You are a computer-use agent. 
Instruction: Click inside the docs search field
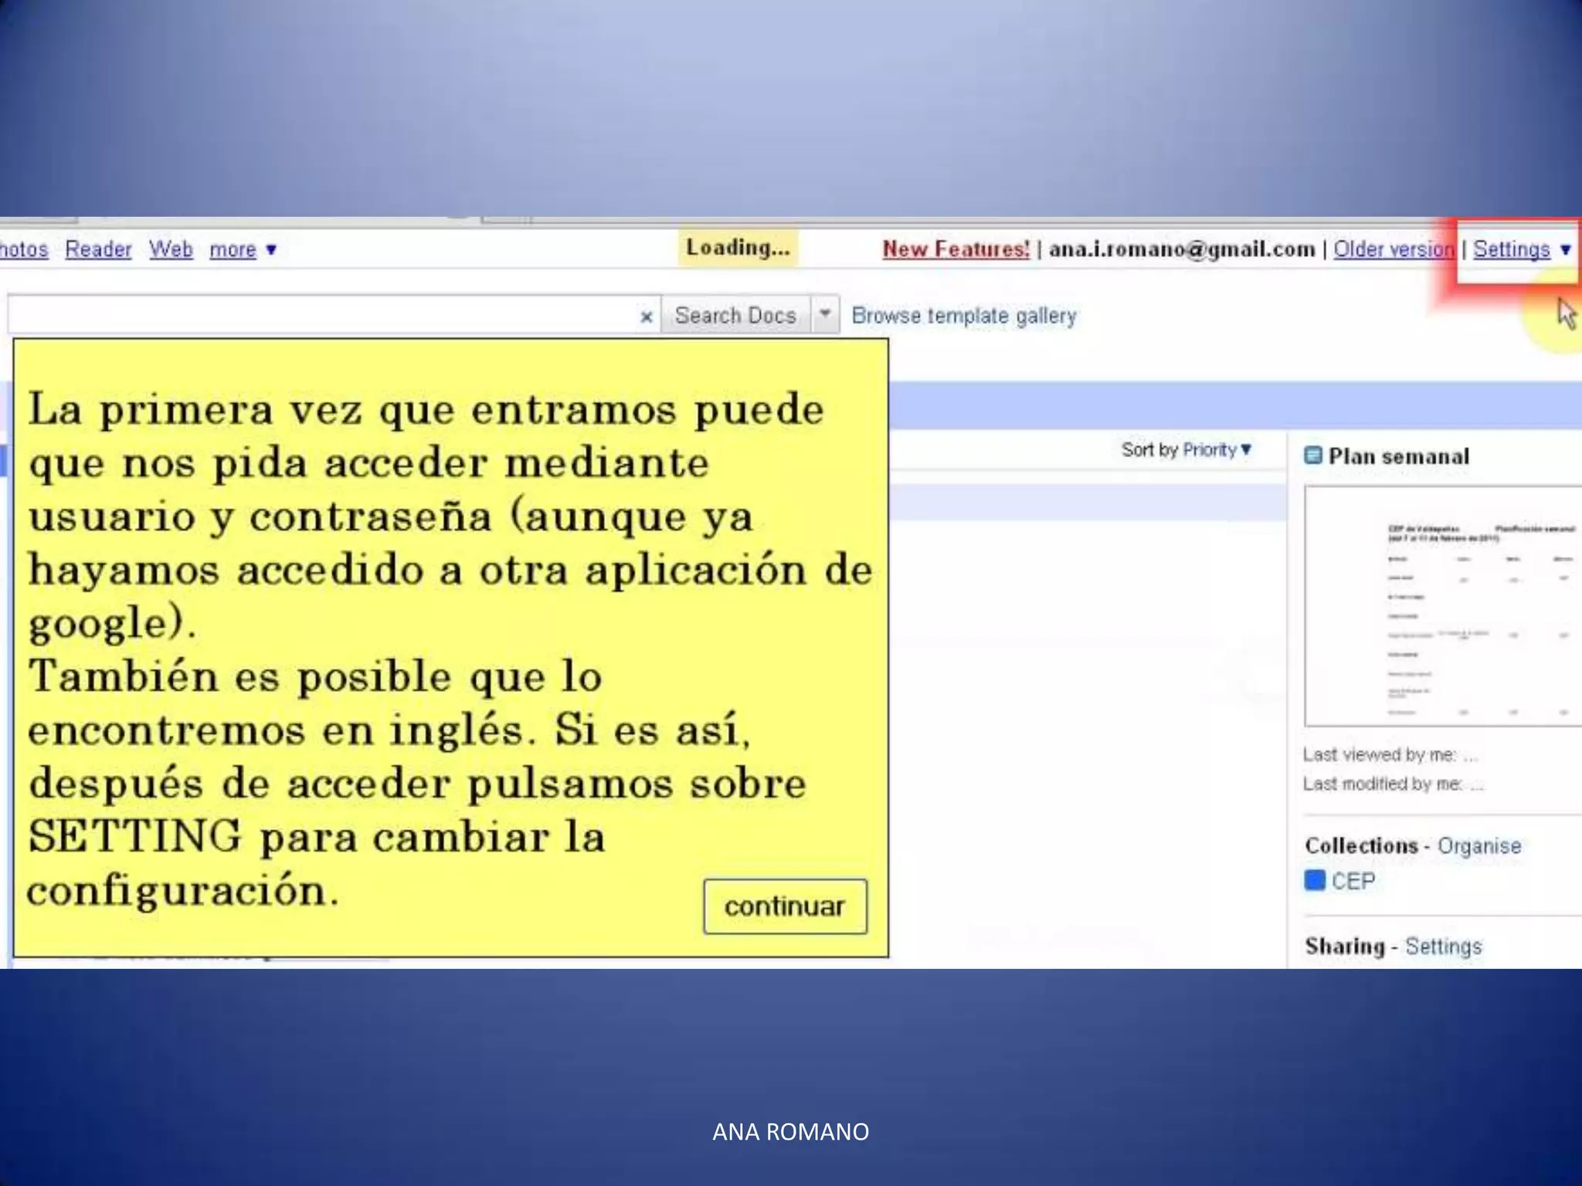pos(324,315)
